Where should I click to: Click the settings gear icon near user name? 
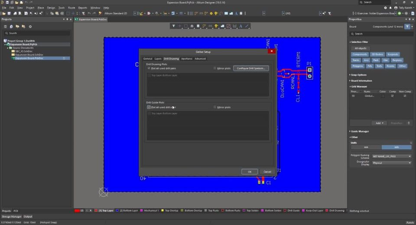click(x=386, y=8)
